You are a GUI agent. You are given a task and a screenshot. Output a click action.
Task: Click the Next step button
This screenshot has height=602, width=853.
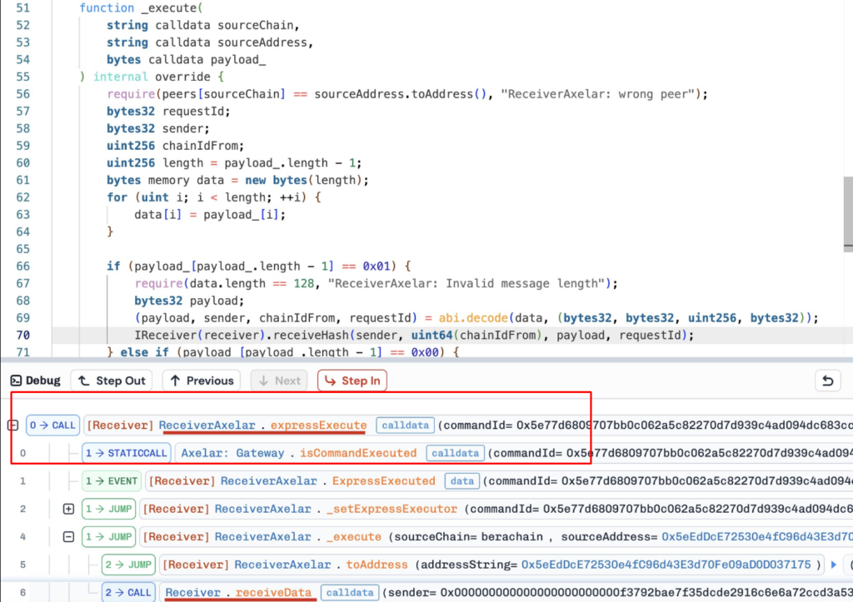pos(278,381)
